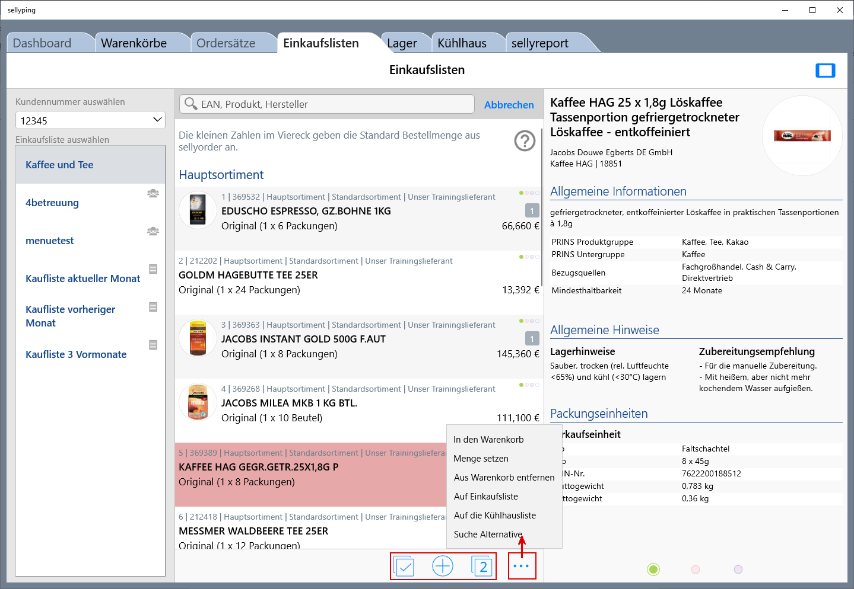
Task: Click the question mark help icon
Action: 525,141
